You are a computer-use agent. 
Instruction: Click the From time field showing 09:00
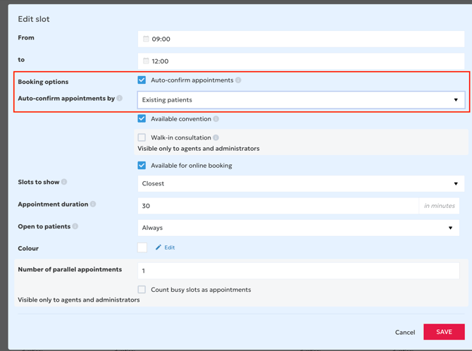pyautogui.click(x=301, y=39)
